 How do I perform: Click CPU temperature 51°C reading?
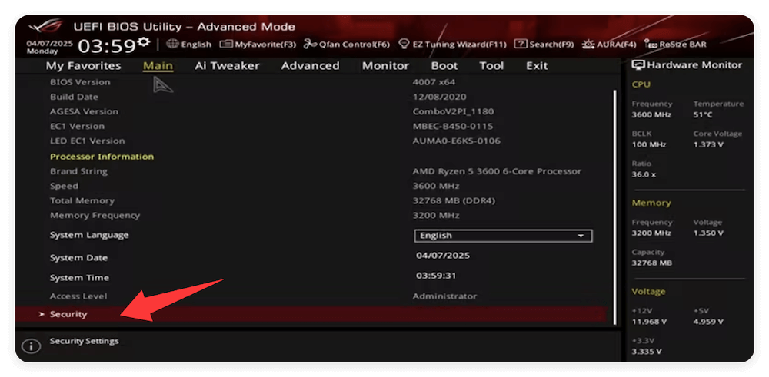coord(703,115)
